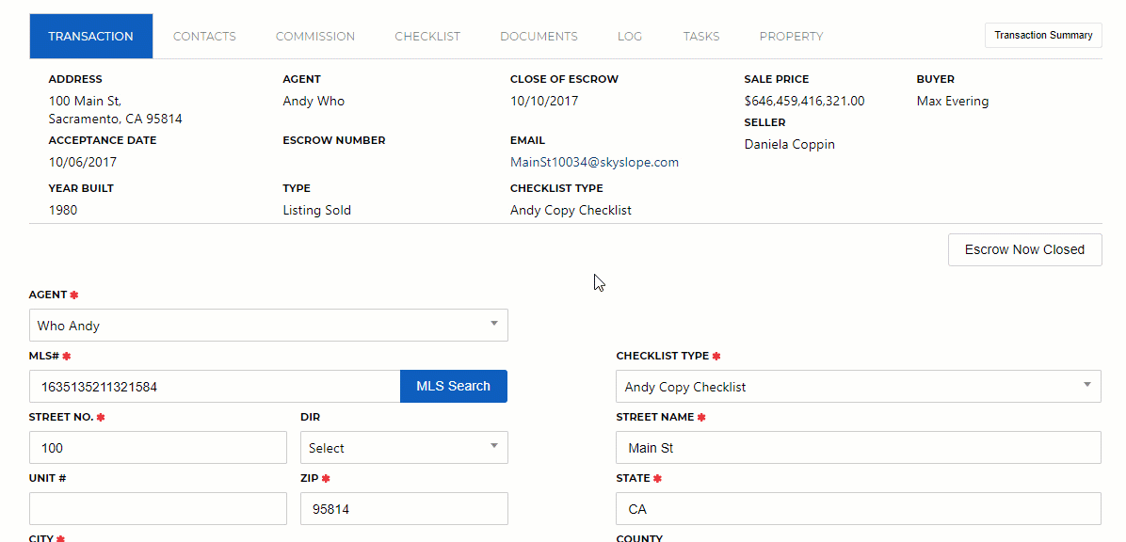Click the MainSt10034@skyslope.com email link
Image resolution: width=1126 pixels, height=542 pixels.
(594, 162)
